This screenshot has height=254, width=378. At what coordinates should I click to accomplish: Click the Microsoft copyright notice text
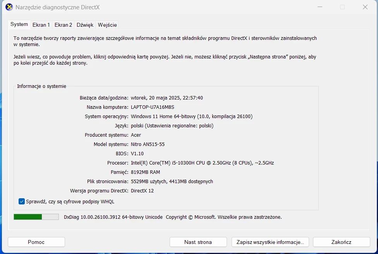(x=224, y=217)
